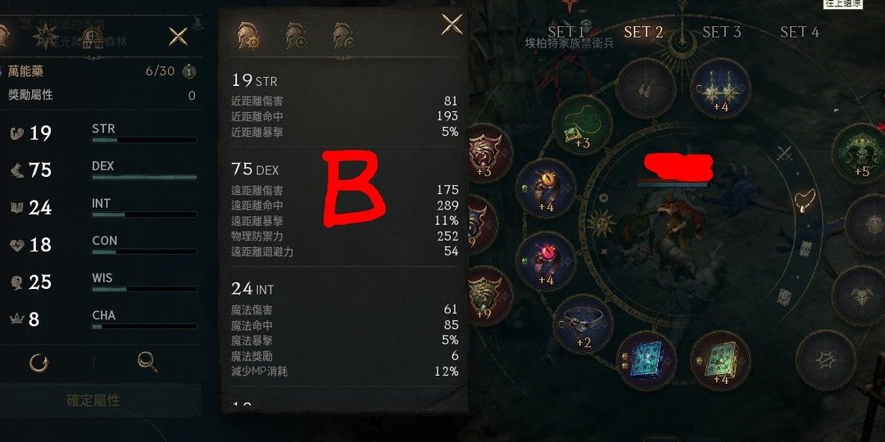
Task: Close the left attributes panel
Action: point(179,37)
